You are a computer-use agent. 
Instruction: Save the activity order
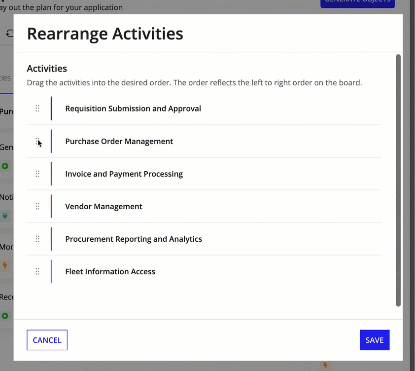pos(375,340)
